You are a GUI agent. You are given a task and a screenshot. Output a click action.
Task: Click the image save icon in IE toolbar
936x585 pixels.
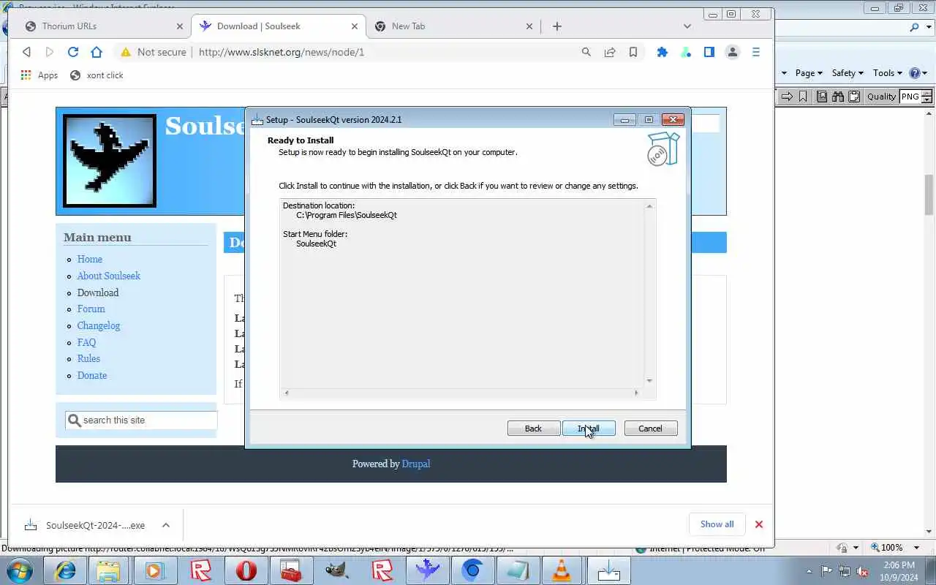[x=822, y=97]
